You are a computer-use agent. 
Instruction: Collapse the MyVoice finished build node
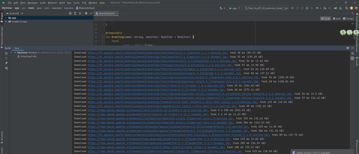[11, 52]
